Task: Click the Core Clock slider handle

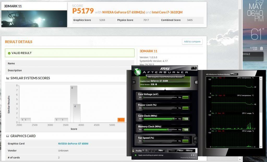Action: (x=173, y=119)
